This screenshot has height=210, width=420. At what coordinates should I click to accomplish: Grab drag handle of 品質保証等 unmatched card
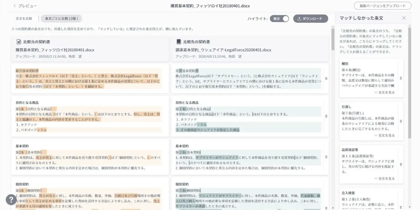(401, 164)
